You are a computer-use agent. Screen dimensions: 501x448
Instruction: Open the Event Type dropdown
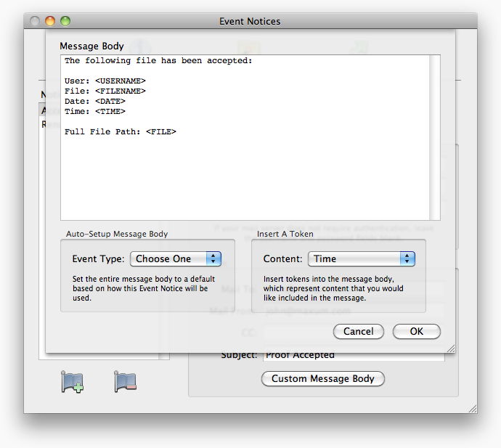(x=175, y=258)
